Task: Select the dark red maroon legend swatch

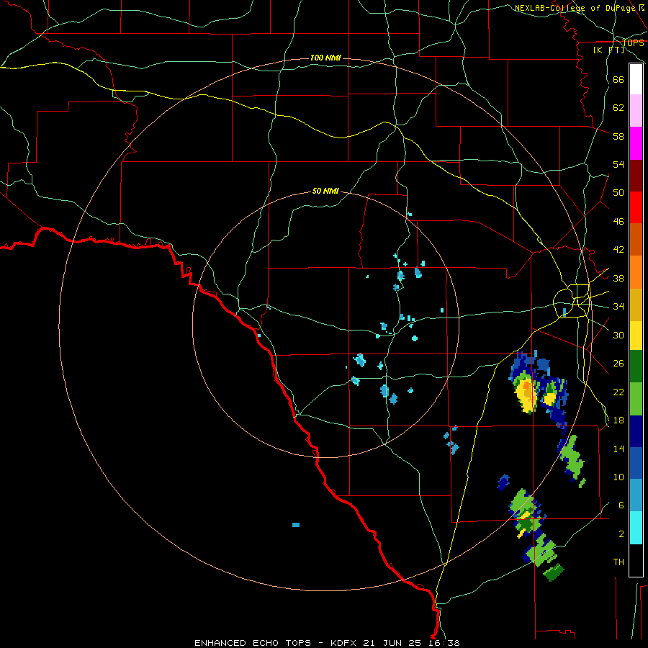Action: [x=636, y=176]
